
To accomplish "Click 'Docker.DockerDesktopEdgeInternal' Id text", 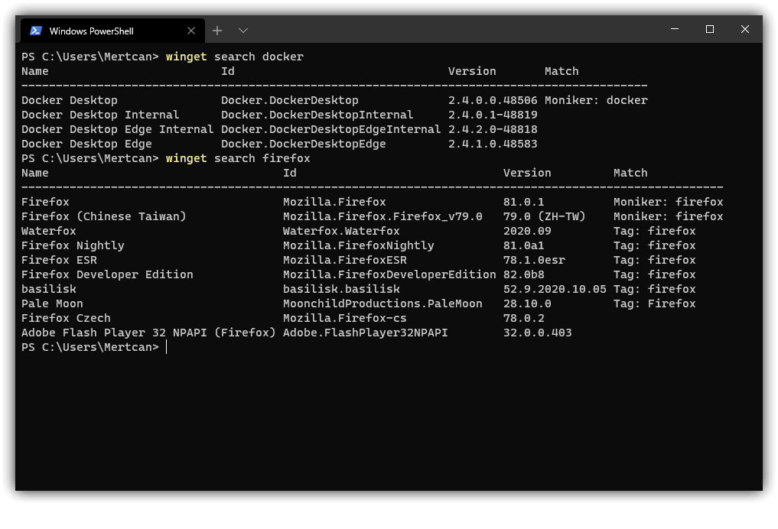I will point(331,129).
